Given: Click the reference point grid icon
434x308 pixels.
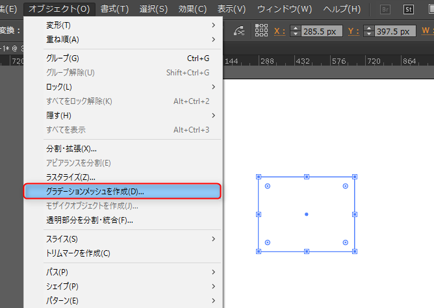Looking at the screenshot, I should [261, 31].
